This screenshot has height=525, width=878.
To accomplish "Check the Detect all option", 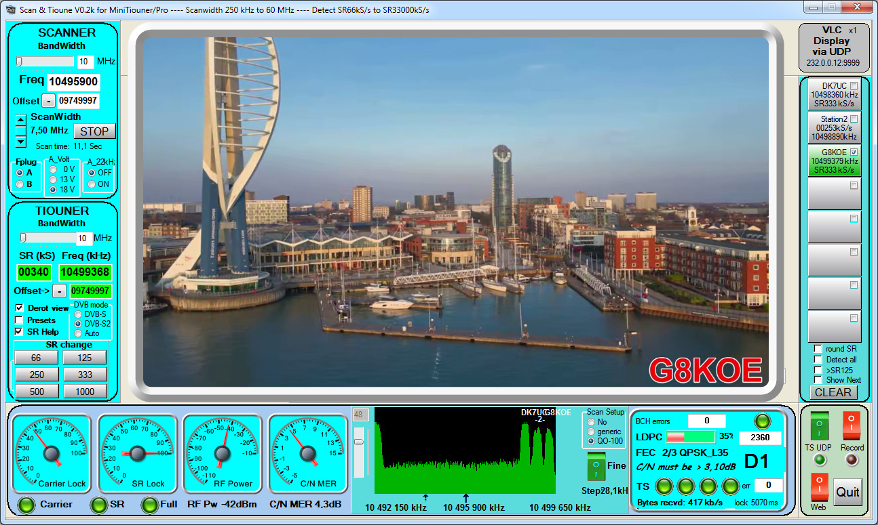I will click(818, 359).
